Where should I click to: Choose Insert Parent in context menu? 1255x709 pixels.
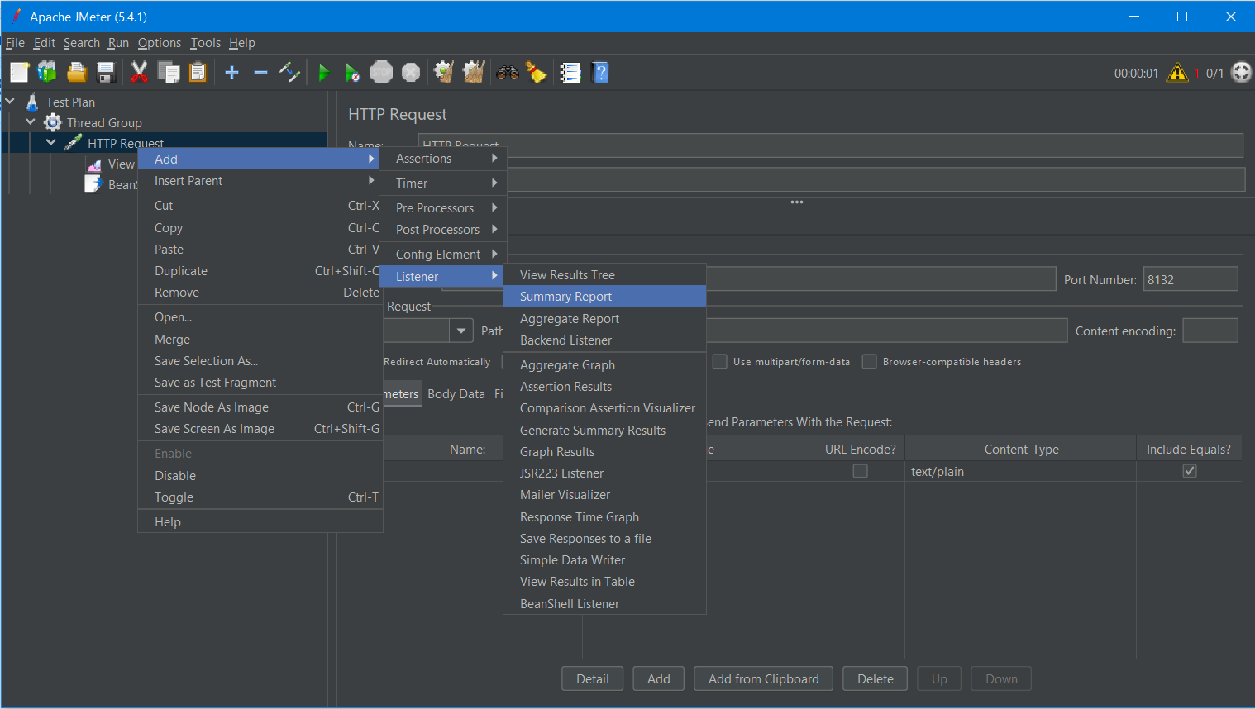click(x=260, y=181)
